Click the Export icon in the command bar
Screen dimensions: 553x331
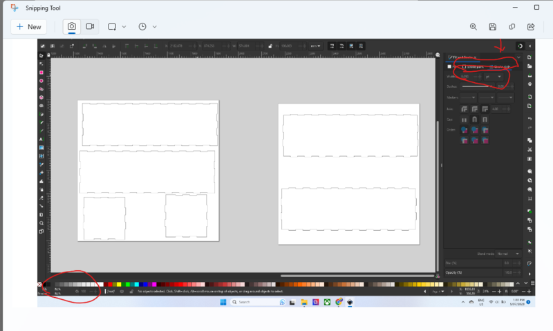(x=529, y=106)
